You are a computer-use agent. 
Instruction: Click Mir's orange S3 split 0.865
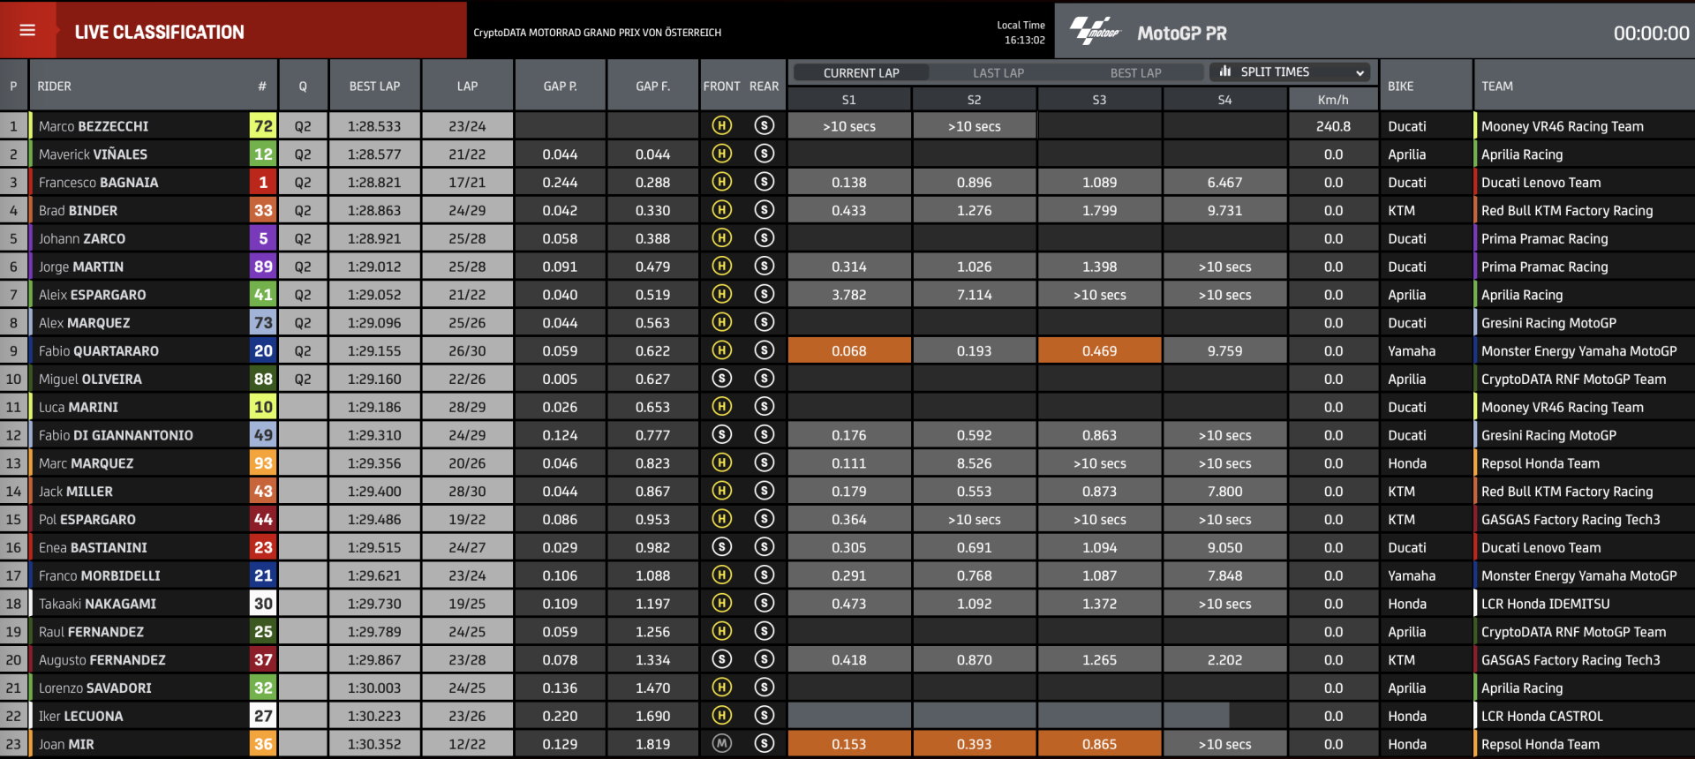[x=1099, y=744]
